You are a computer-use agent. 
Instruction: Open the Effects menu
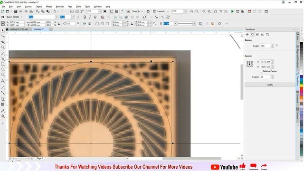tap(49, 7)
